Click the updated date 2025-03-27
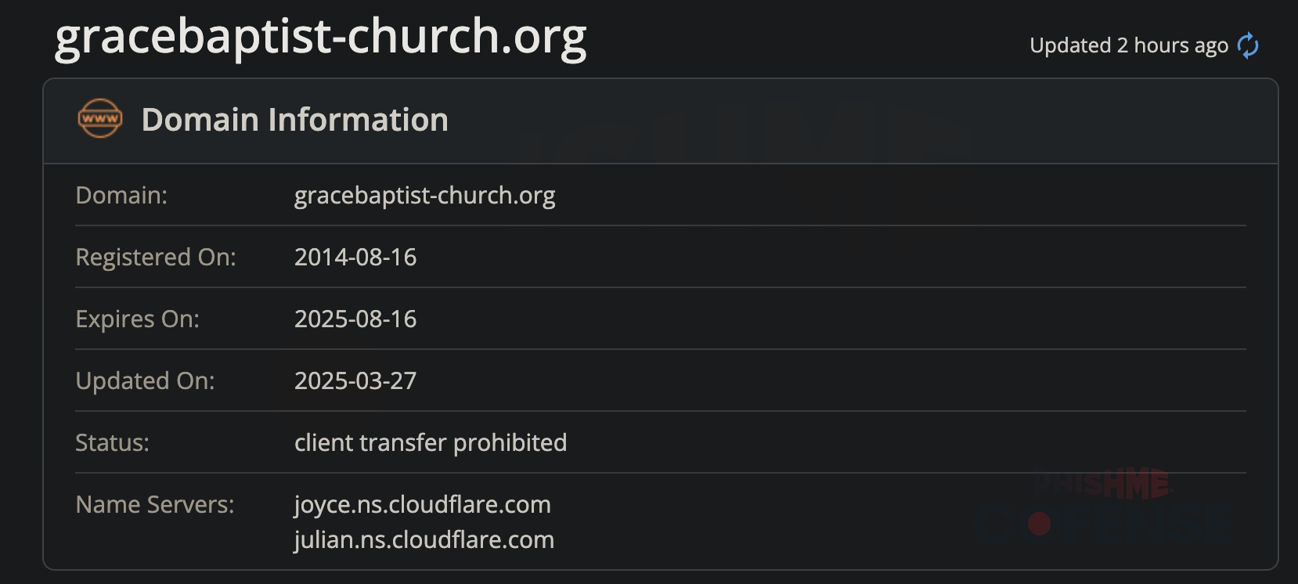This screenshot has width=1298, height=584. coord(355,380)
